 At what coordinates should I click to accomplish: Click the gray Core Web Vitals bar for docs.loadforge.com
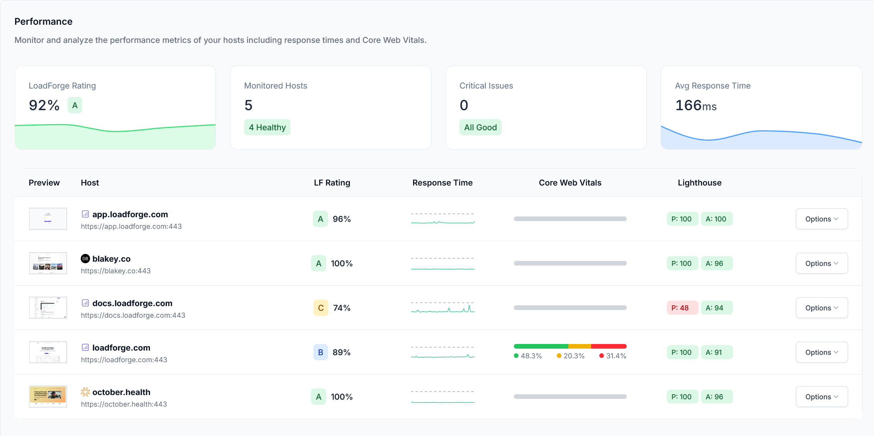point(570,308)
